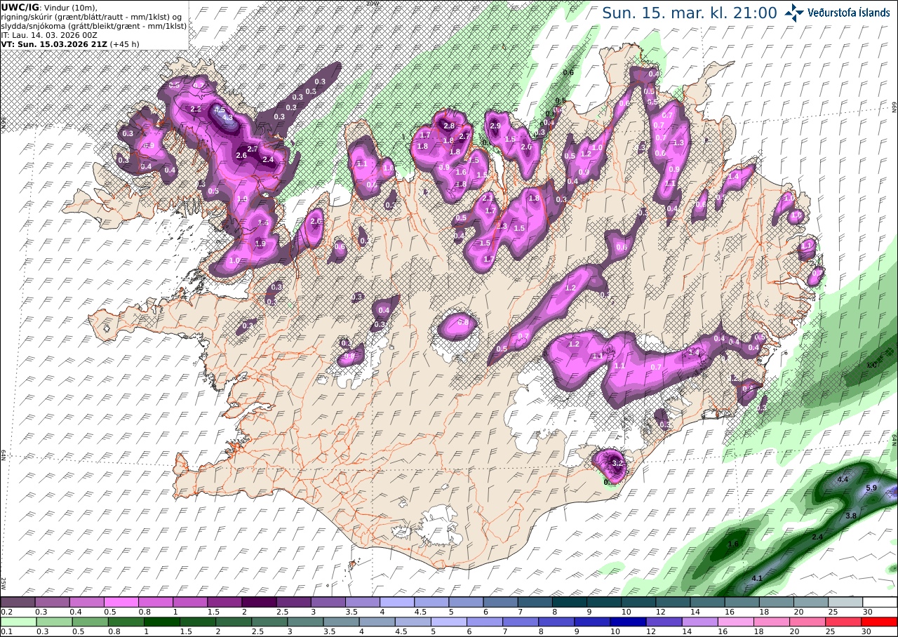Click the forecast title Sun. 15. mar. kl. 21:00

click(690, 13)
